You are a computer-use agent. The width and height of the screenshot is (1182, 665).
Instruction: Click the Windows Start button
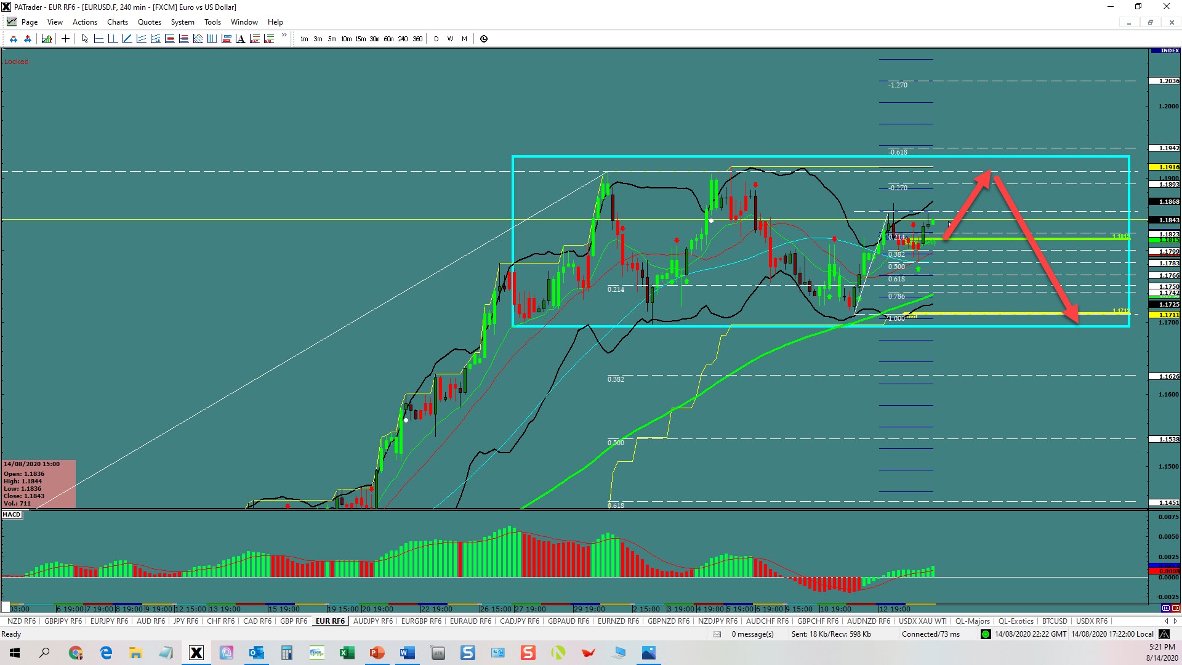(x=15, y=653)
